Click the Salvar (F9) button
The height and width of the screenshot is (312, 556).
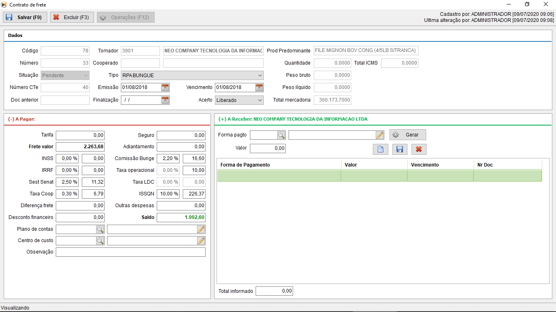coord(25,17)
